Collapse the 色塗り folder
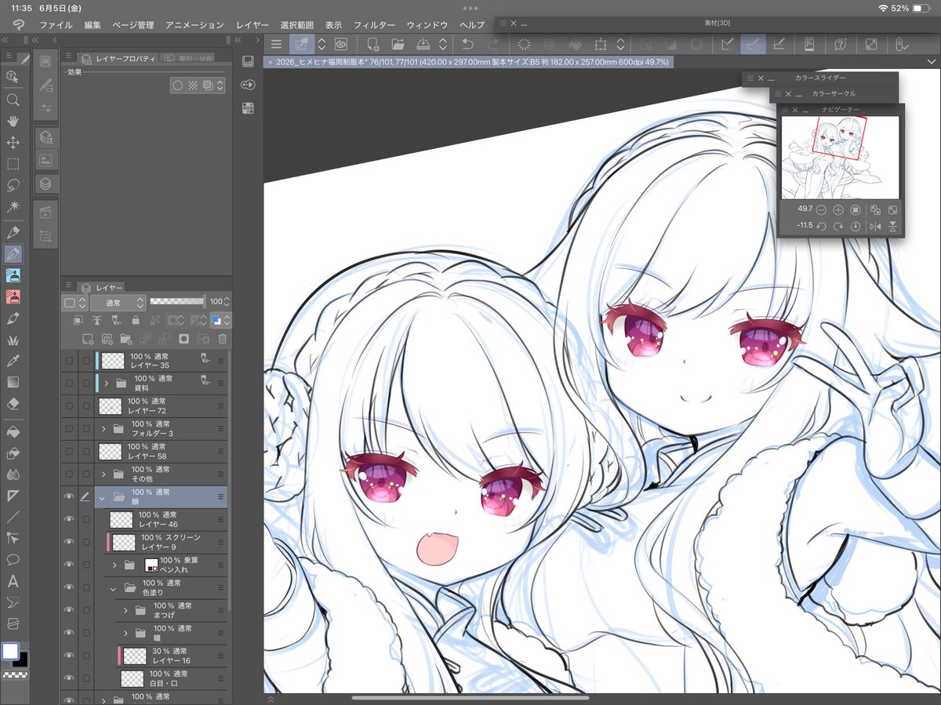Viewport: 941px width, 705px height. click(113, 588)
